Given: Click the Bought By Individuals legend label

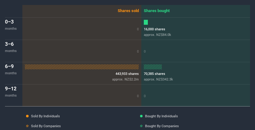Looking at the screenshot, I should 161,116.
